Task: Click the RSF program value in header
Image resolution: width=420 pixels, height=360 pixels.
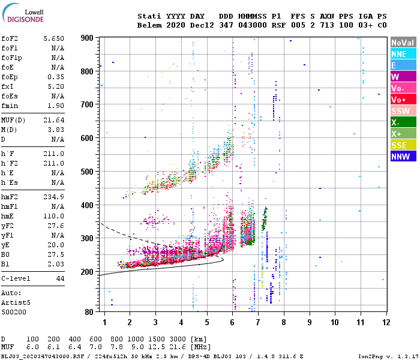Action: (278, 25)
